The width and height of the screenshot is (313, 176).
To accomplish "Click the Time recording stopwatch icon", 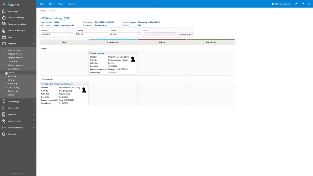I will [x=4, y=18].
